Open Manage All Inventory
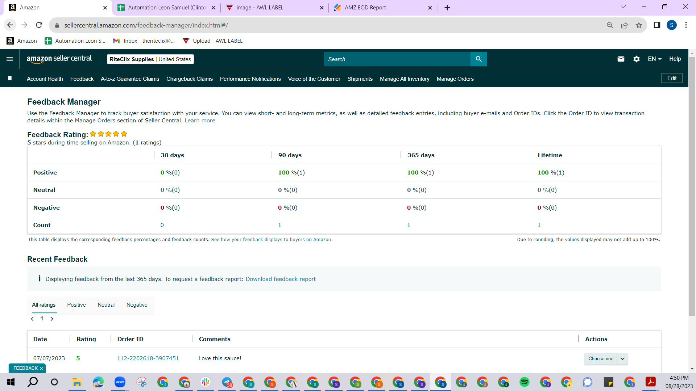This screenshot has width=696, height=391. (405, 79)
